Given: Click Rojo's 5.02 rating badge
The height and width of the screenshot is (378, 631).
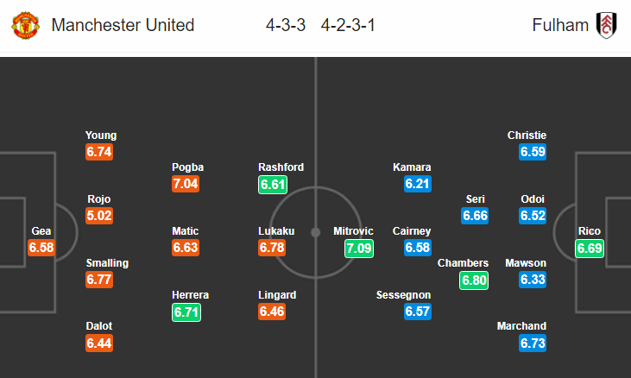Looking at the screenshot, I should (99, 216).
